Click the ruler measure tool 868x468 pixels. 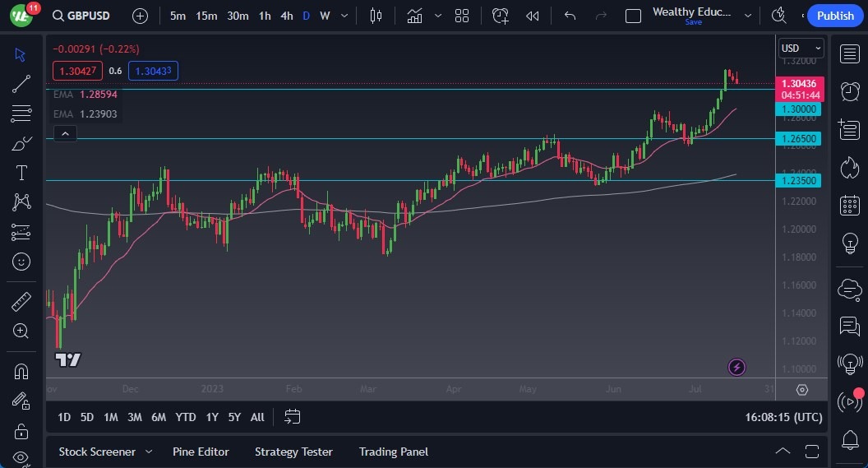click(x=21, y=302)
